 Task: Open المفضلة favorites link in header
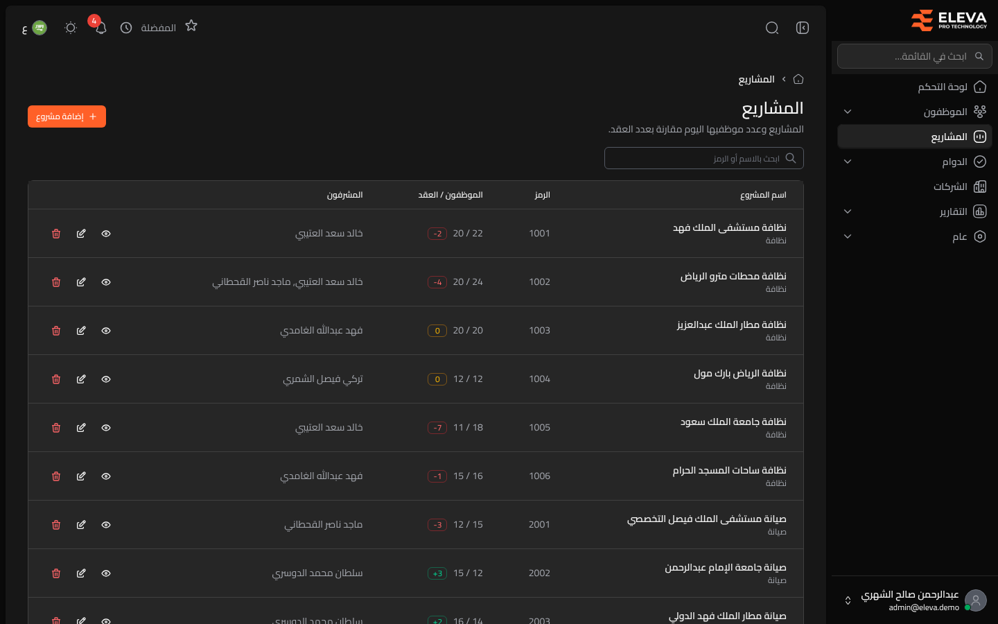click(159, 28)
